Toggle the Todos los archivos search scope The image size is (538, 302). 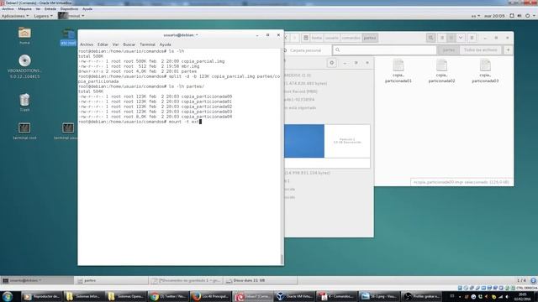[x=480, y=50]
